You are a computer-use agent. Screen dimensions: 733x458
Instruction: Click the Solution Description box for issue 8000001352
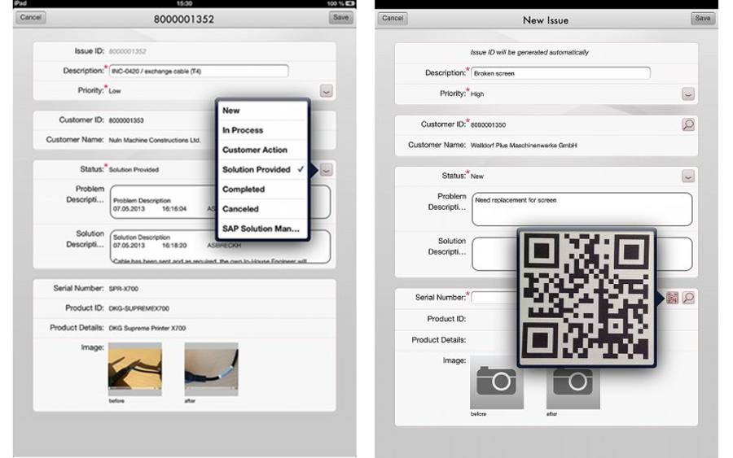click(220, 246)
